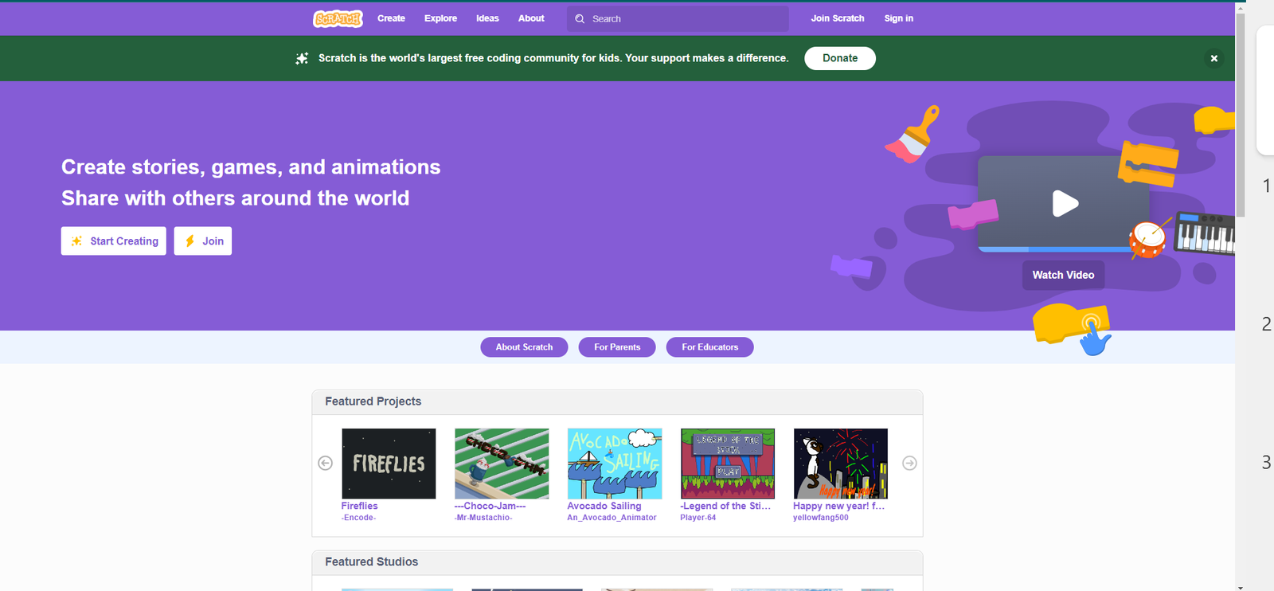Open author -Encode- profile

358,518
